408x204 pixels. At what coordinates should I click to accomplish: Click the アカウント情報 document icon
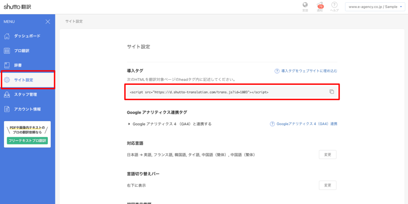[7, 109]
